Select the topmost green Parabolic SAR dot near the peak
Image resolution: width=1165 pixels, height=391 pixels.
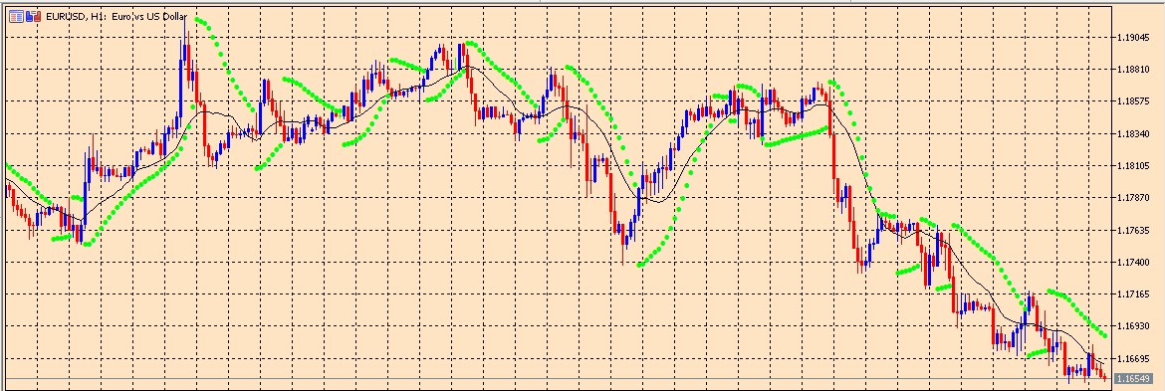click(x=197, y=20)
